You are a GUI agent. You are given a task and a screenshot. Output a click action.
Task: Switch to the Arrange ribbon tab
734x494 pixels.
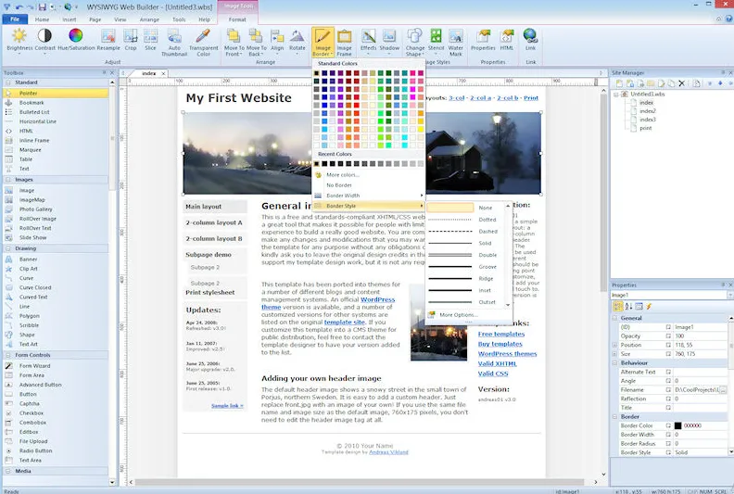[149, 19]
